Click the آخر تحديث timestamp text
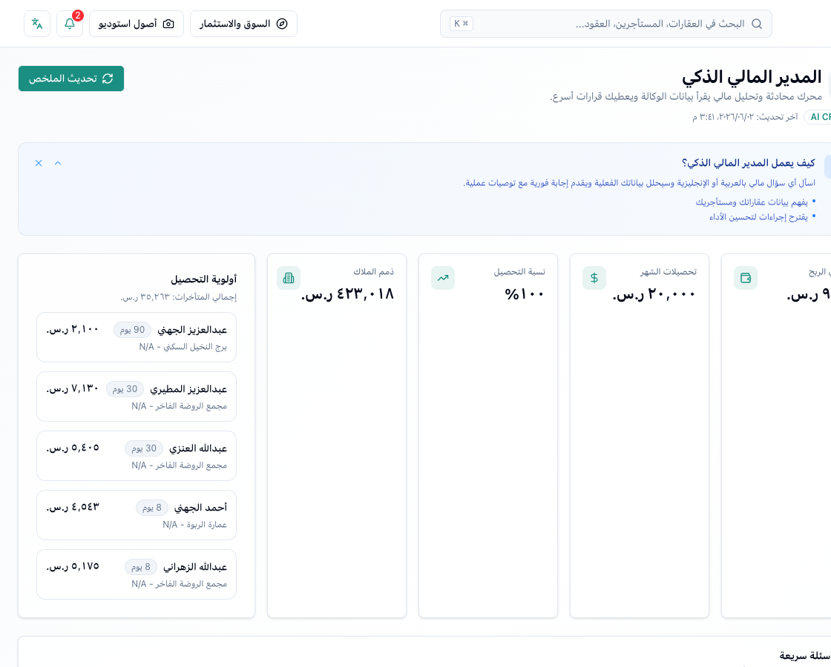This screenshot has width=831, height=667. [745, 117]
